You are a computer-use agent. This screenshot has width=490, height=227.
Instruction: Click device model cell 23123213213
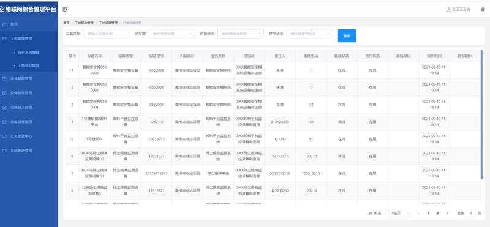coord(157,173)
